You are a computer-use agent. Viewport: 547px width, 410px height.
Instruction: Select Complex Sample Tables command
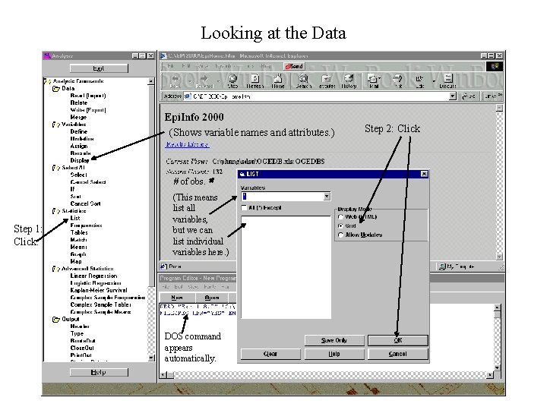100,304
